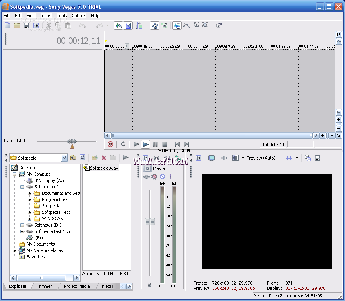Image resolution: width=345 pixels, height=301 pixels.
Task: Open the Preview (Auto) quality dropdown
Action: [x=280, y=158]
